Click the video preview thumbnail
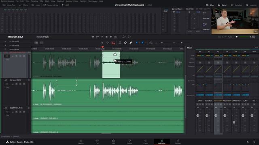Screen dimensions: 259x145 click(x=235, y=21)
